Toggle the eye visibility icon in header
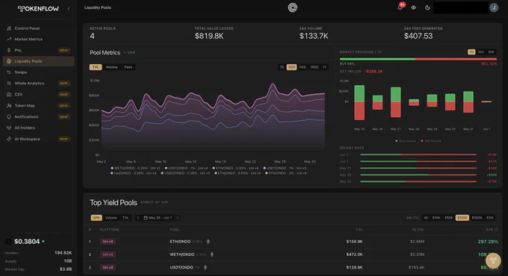Image resolution: width=508 pixels, height=276 pixels. coord(413,7)
